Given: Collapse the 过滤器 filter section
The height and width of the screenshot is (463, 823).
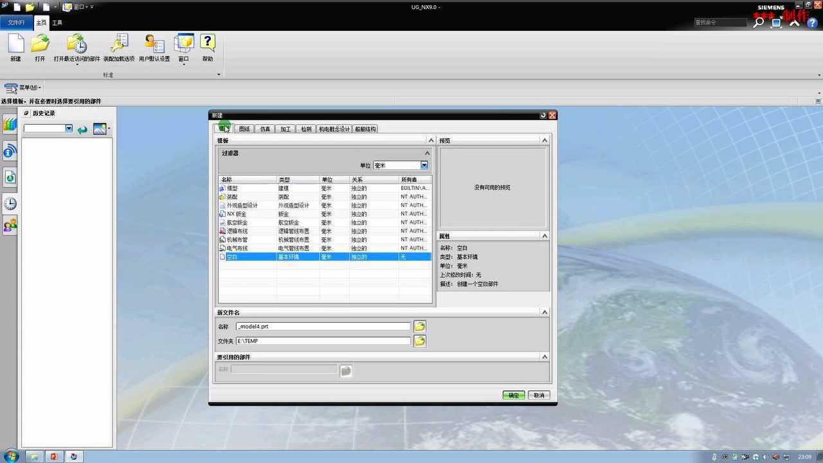Looking at the screenshot, I should pos(427,153).
